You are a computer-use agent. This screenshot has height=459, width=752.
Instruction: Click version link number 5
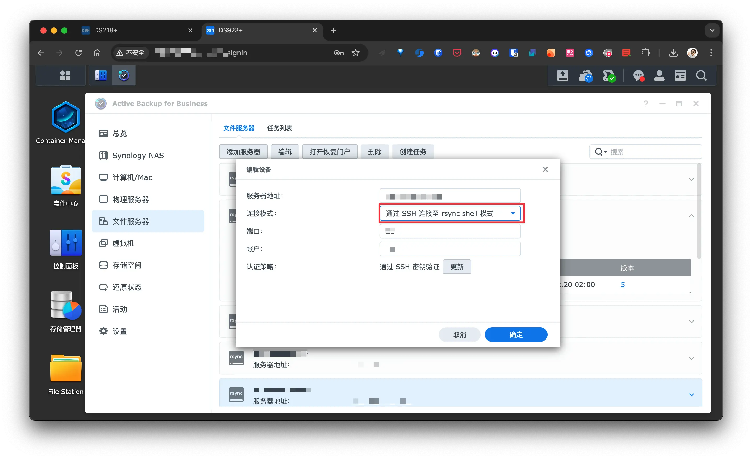[x=623, y=284]
